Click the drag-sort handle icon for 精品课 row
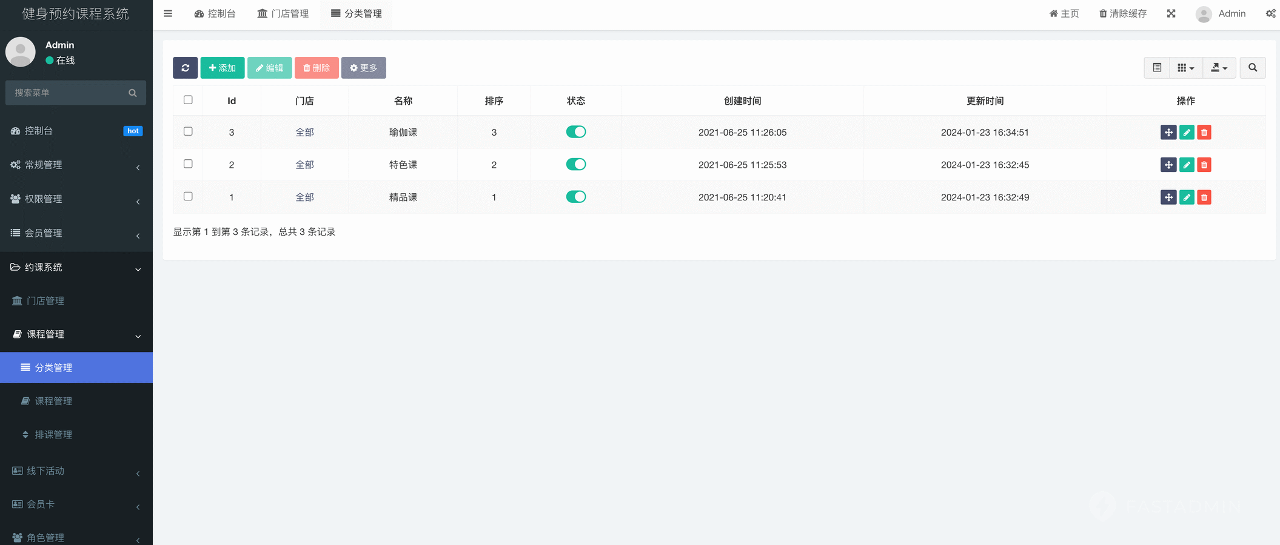1280x545 pixels. [x=1168, y=197]
